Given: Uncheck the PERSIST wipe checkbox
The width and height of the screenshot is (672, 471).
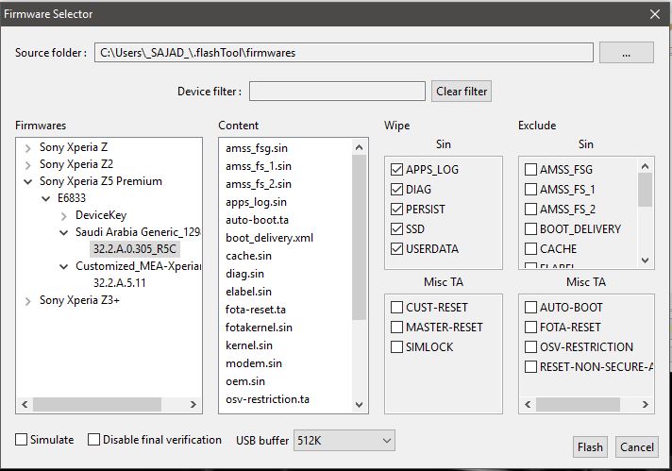Looking at the screenshot, I should coord(396,210).
